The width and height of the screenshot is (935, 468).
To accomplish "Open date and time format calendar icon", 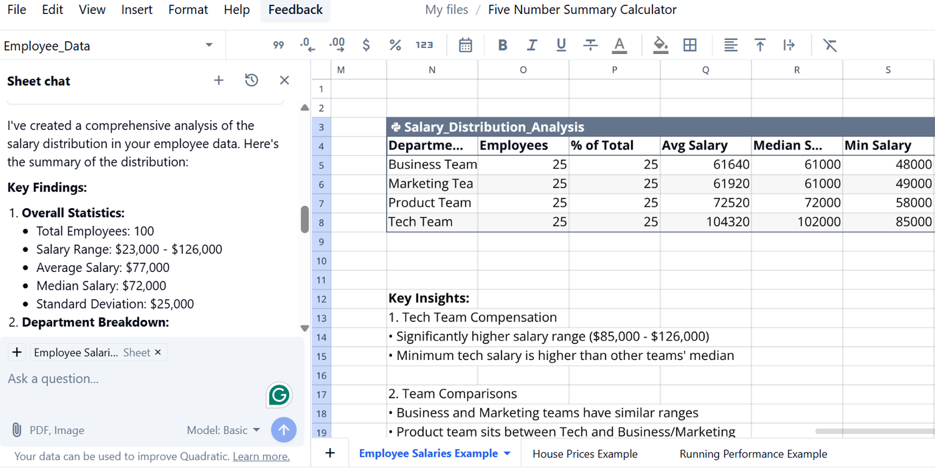I will coord(465,45).
